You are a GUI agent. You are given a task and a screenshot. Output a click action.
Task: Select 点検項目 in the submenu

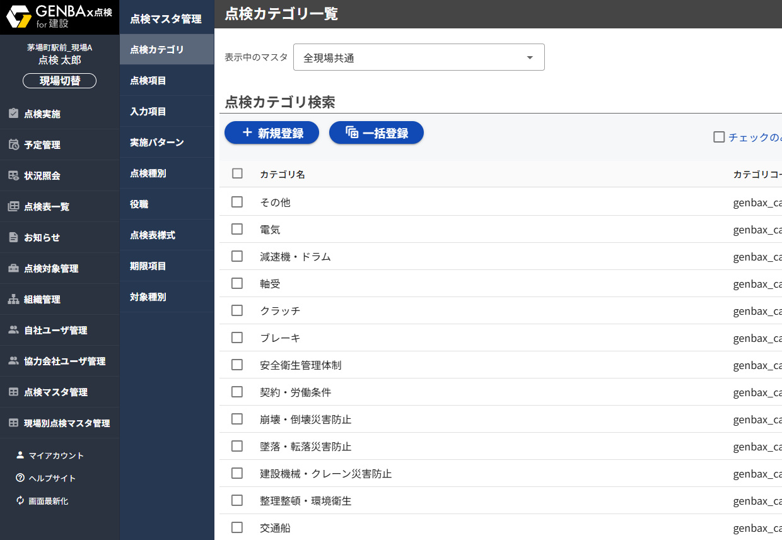point(148,81)
